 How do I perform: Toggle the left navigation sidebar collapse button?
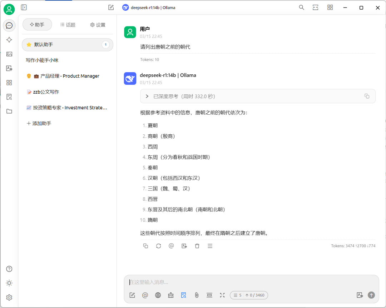pyautogui.click(x=24, y=7)
